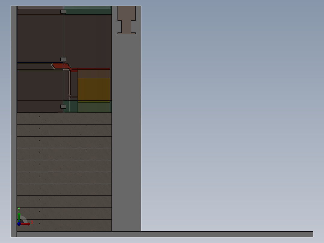Select the middle bolt fastener

coord(63,59)
